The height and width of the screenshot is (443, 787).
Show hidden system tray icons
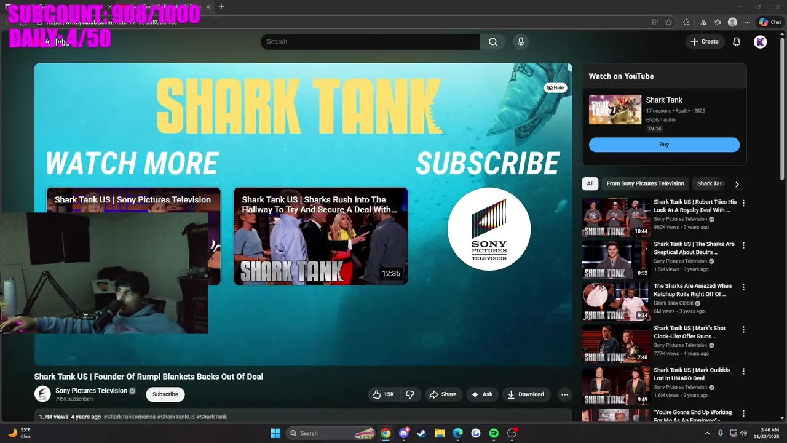coord(707,433)
